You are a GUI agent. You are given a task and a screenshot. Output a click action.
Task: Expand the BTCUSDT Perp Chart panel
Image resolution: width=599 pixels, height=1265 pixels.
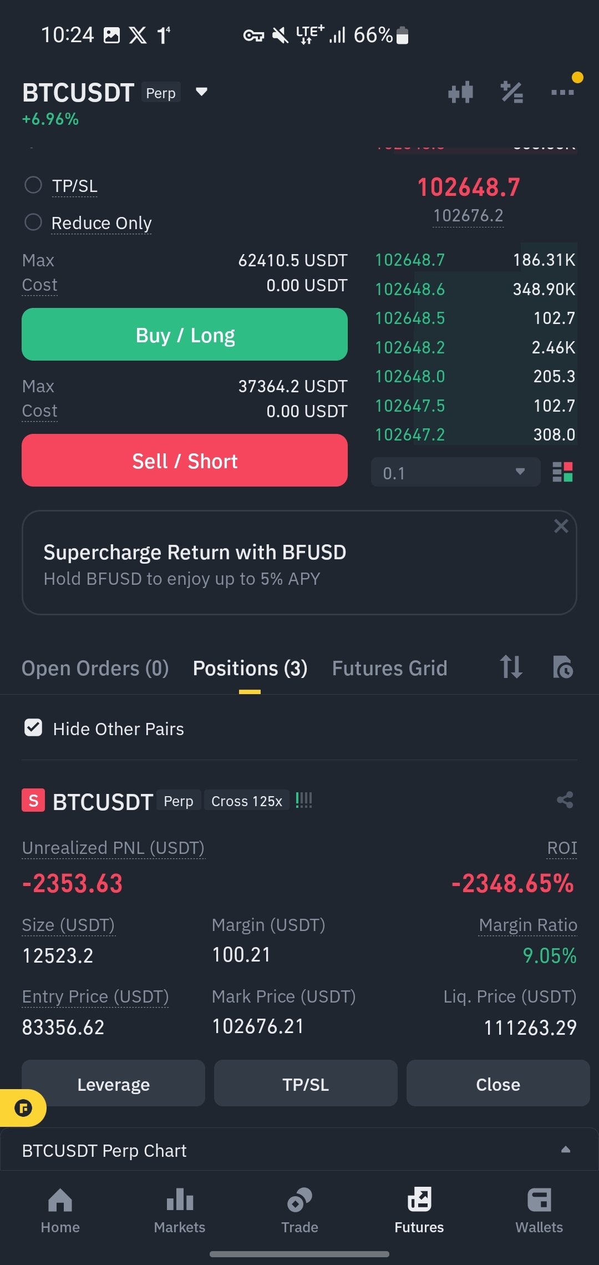[x=299, y=1150]
